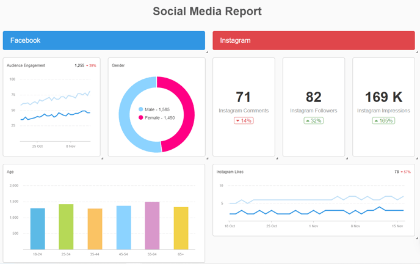Click the 78 likes total value
The height and width of the screenshot is (264, 420).
click(397, 172)
